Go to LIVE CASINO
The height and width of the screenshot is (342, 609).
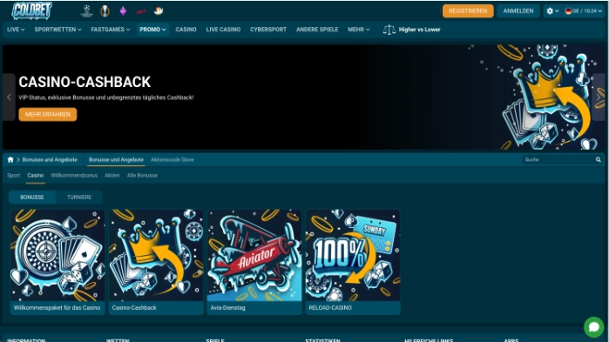[223, 30]
